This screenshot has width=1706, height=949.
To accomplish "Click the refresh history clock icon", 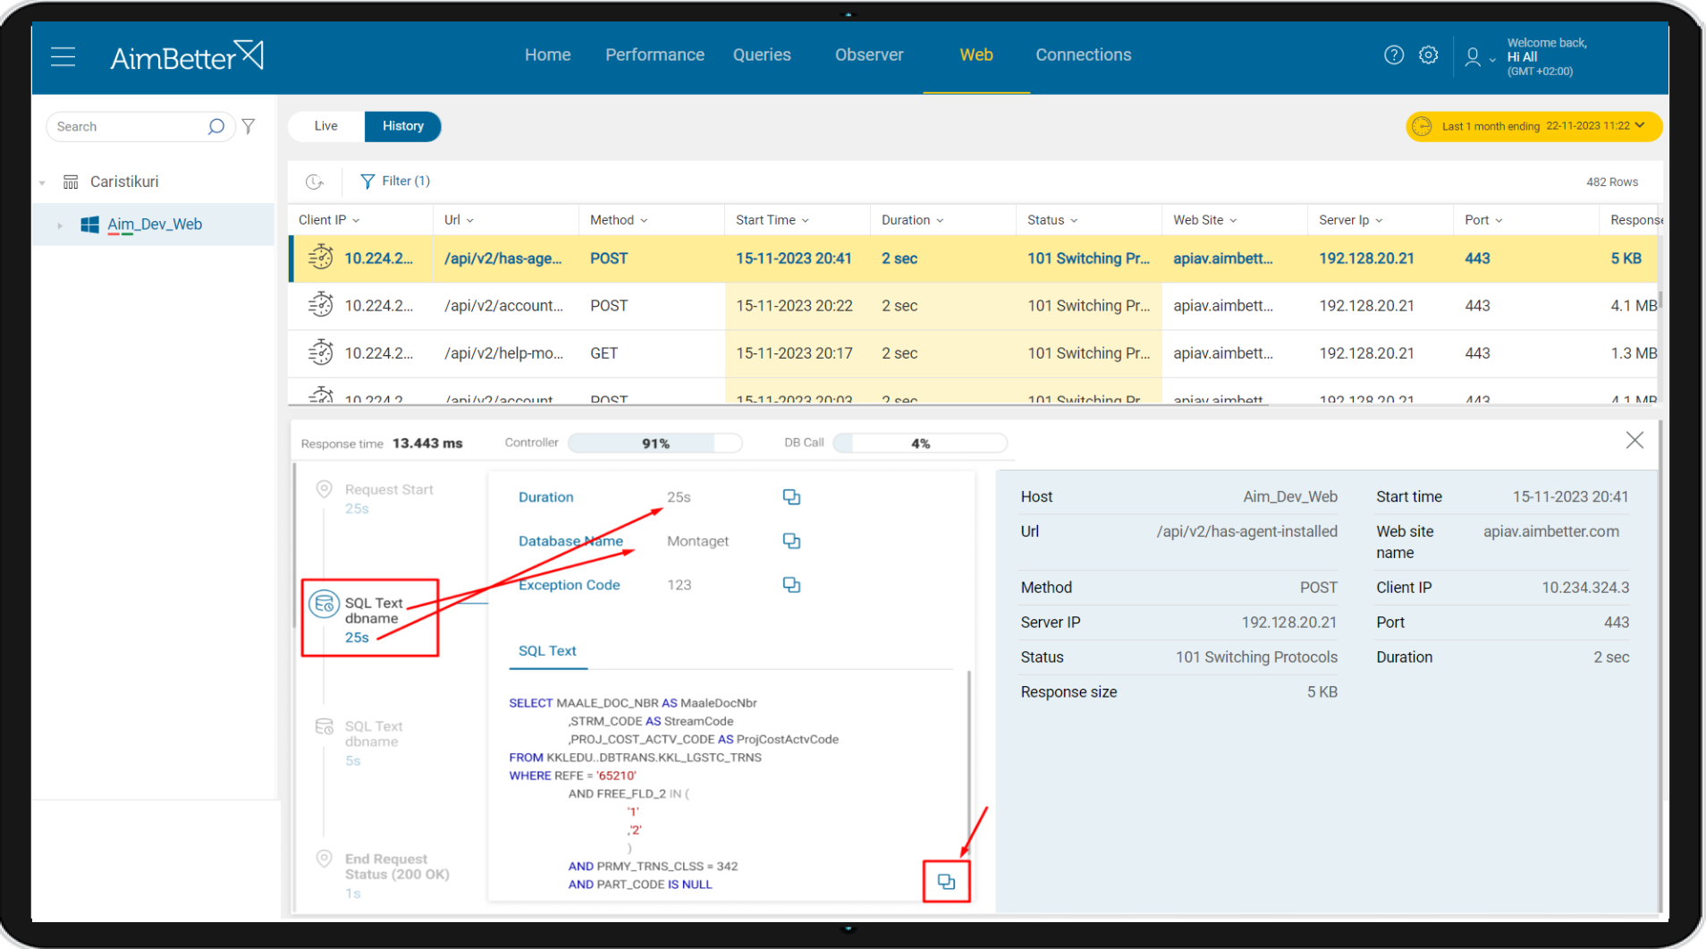I will pyautogui.click(x=314, y=182).
